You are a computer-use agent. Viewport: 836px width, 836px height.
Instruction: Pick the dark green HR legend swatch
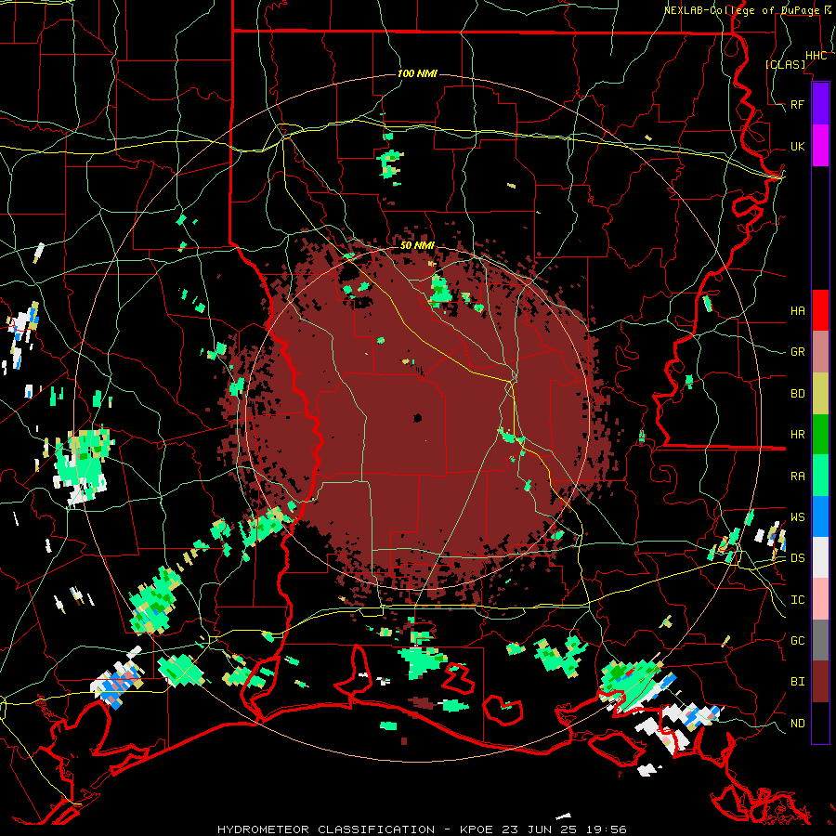point(820,435)
